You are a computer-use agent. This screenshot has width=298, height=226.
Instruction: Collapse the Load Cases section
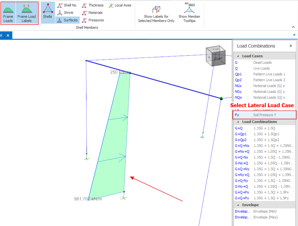[x=238, y=56]
